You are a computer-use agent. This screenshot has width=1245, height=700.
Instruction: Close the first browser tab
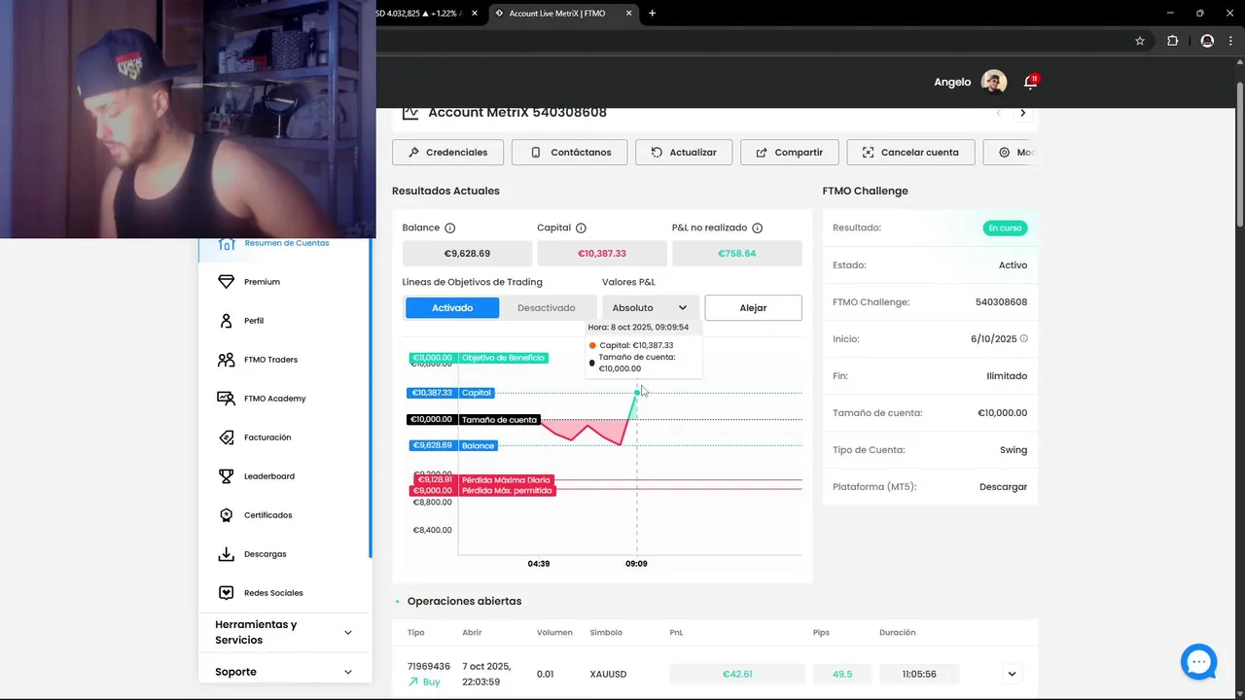pyautogui.click(x=477, y=14)
